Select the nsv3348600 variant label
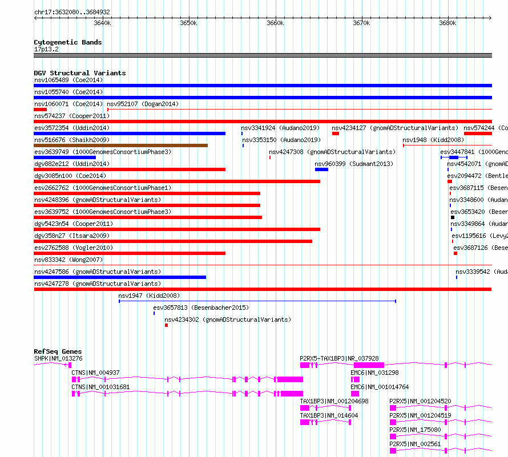The image size is (508, 457). pyautogui.click(x=478, y=200)
